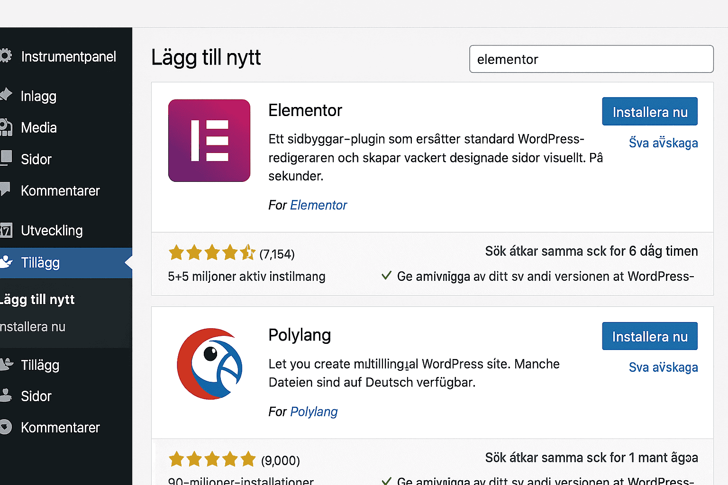Select Installera nu submenu entry
Screen dimensions: 728x485
click(32, 327)
